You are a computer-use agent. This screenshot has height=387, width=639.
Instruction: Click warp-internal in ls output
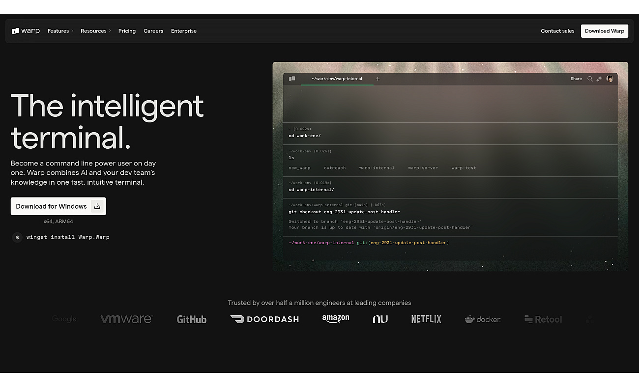[x=377, y=168]
